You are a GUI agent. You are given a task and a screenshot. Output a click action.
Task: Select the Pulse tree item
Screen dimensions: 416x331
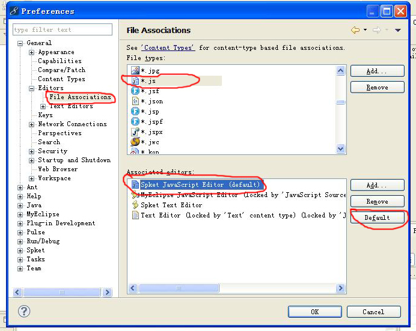pos(35,232)
